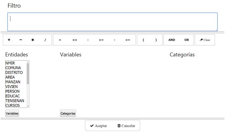Insert the minus operator
Viewport: 225px width, 133px height.
pyautogui.click(x=21, y=40)
